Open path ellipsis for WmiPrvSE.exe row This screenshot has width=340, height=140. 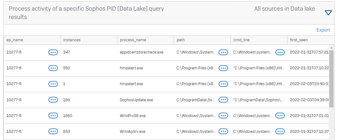(223, 115)
